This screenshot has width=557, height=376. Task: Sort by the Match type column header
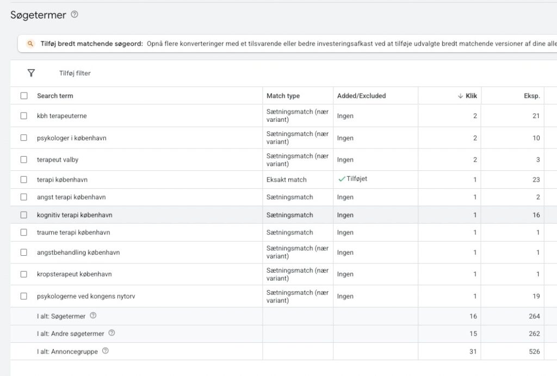point(283,96)
